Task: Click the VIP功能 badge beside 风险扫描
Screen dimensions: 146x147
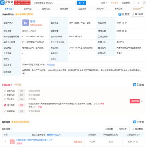Action: click(18, 85)
